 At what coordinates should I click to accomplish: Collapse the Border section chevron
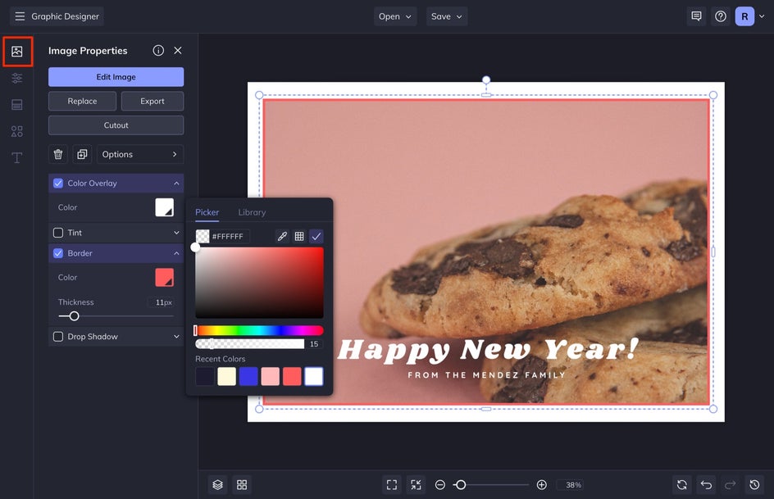176,253
